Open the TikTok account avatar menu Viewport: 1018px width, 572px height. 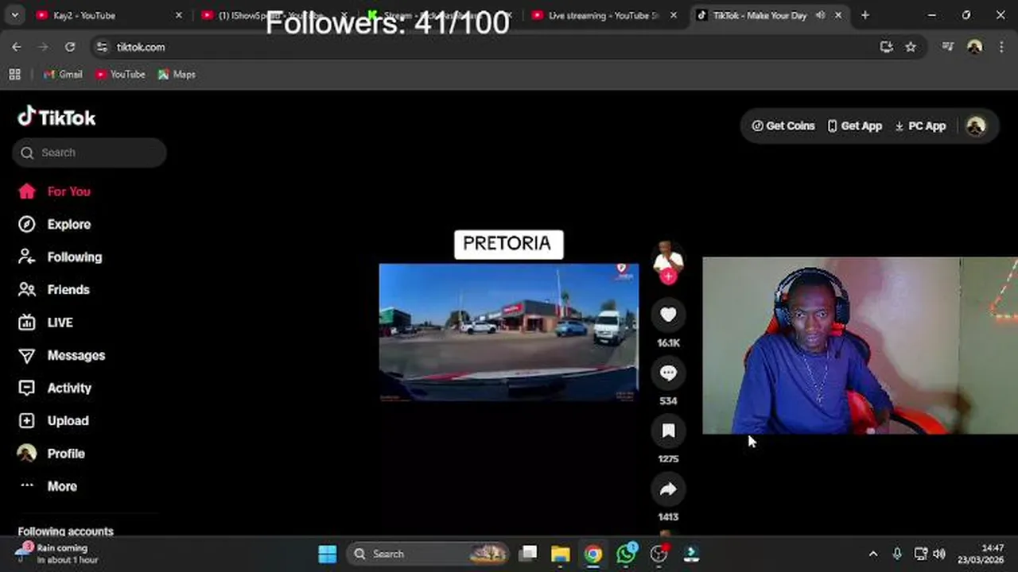tap(976, 126)
